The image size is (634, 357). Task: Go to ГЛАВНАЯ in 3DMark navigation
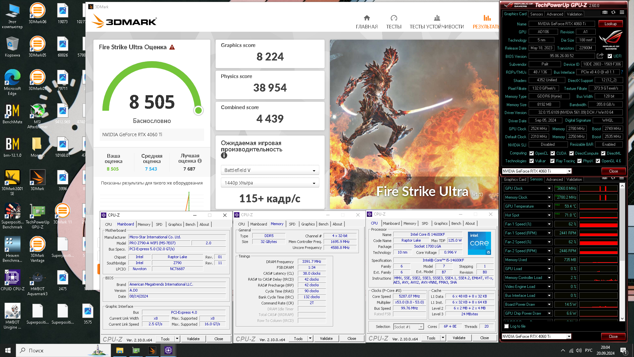367,22
